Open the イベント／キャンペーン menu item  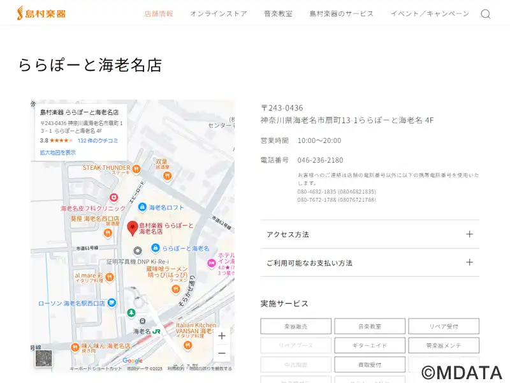coord(430,13)
